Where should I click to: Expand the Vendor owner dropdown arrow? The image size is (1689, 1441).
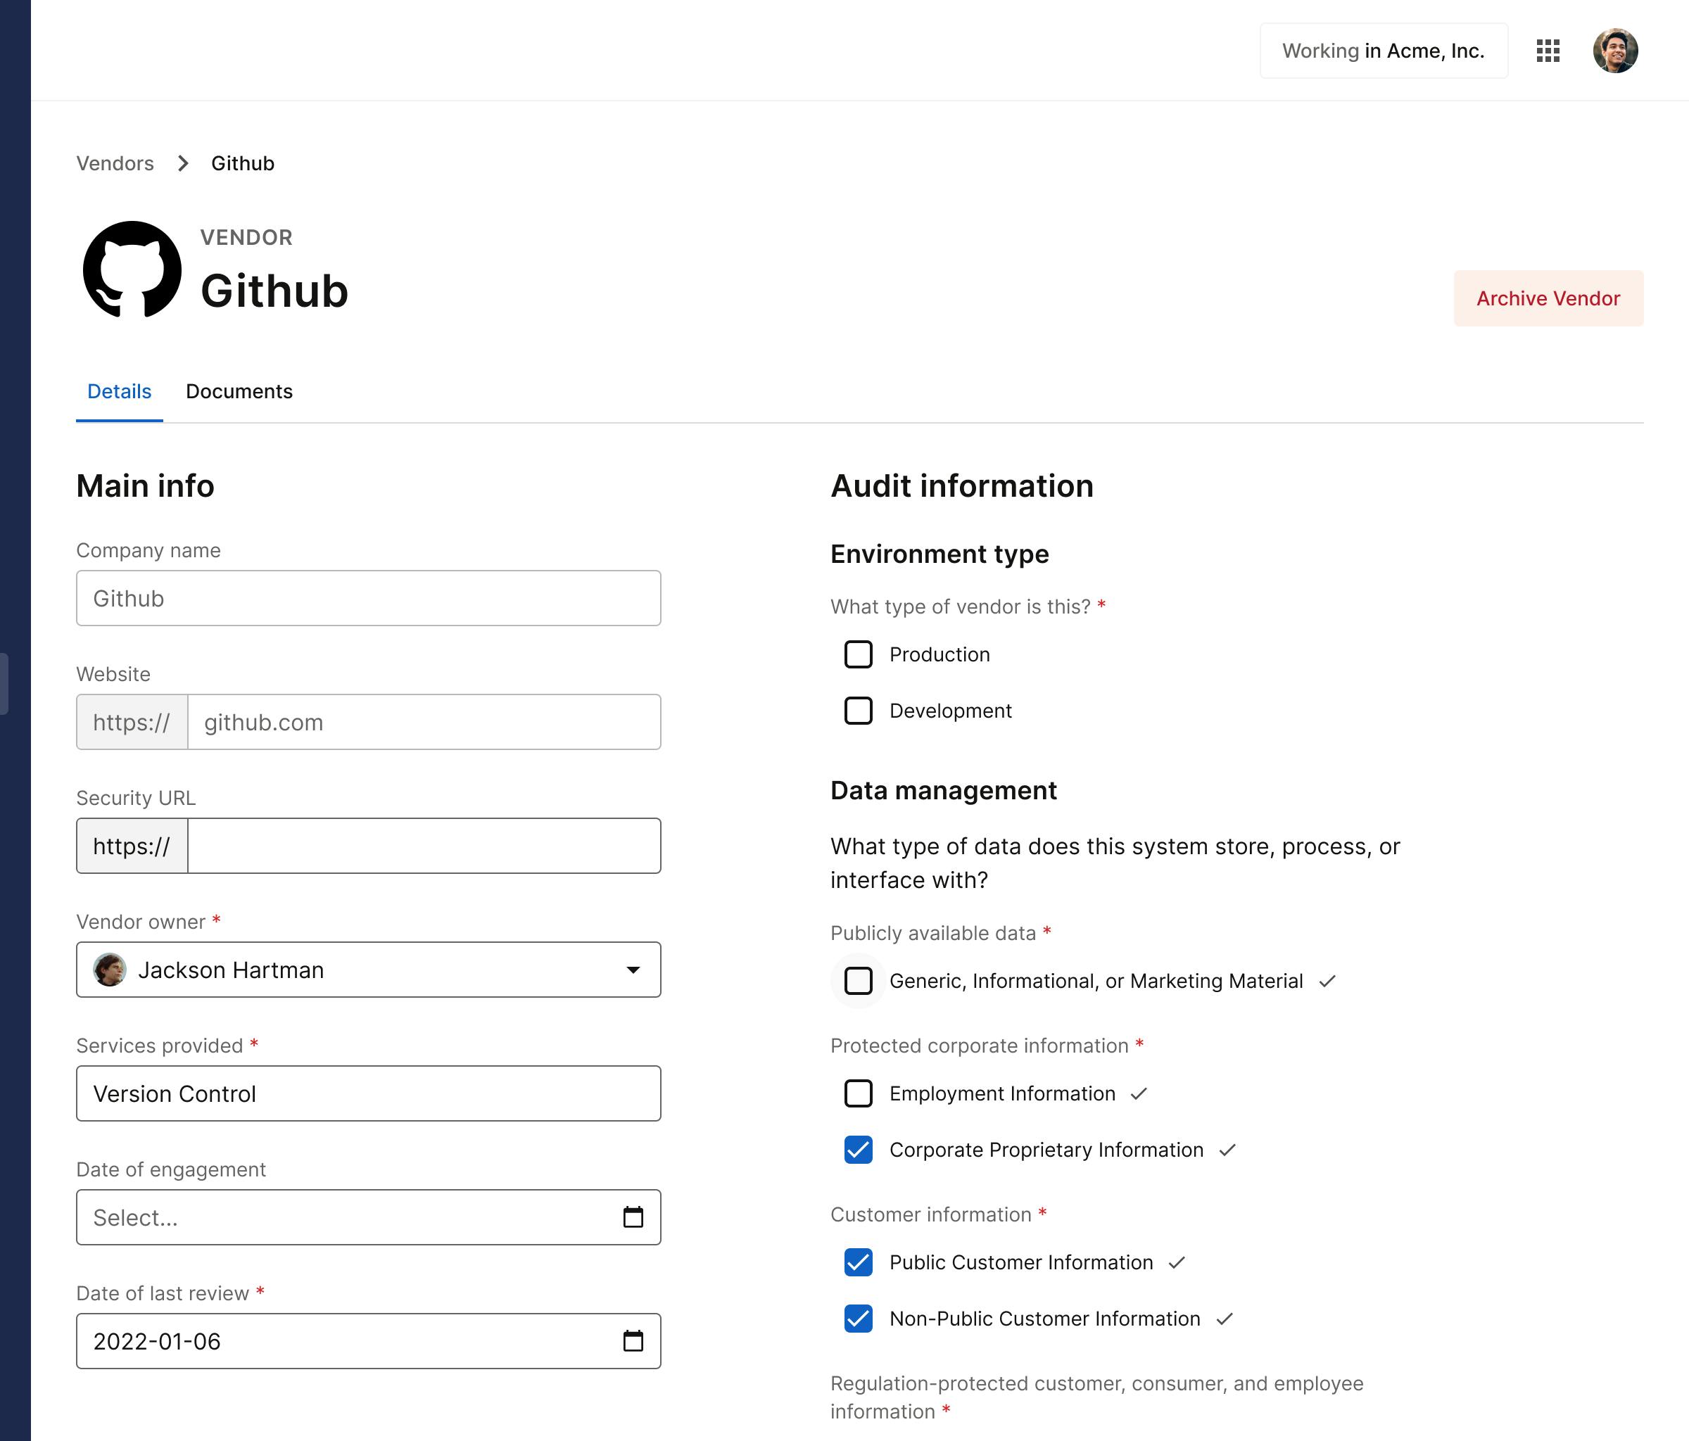coord(633,970)
